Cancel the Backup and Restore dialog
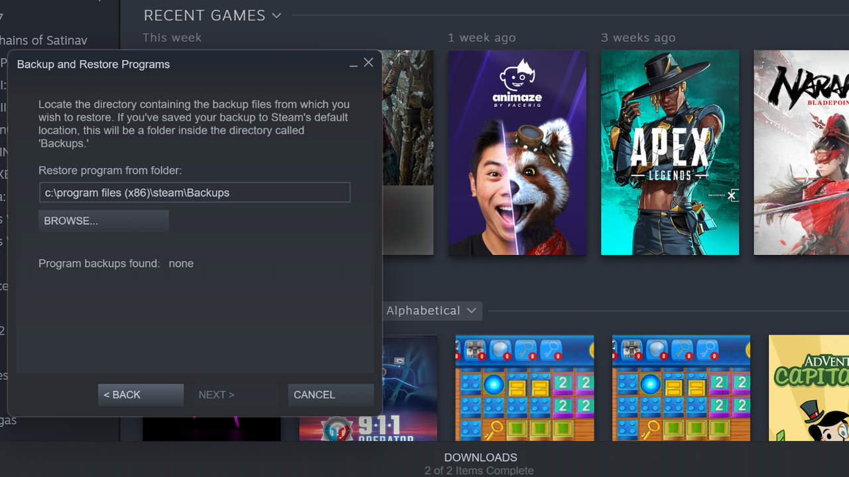 [x=331, y=395]
